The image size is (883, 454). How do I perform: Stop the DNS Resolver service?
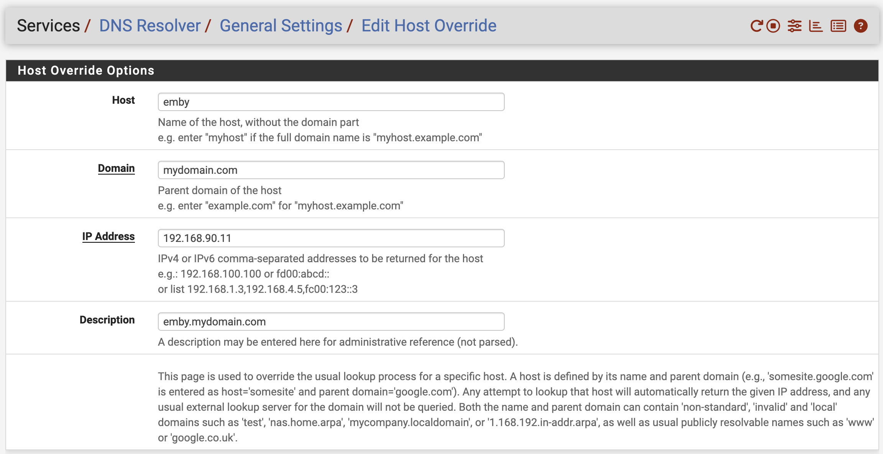click(773, 26)
